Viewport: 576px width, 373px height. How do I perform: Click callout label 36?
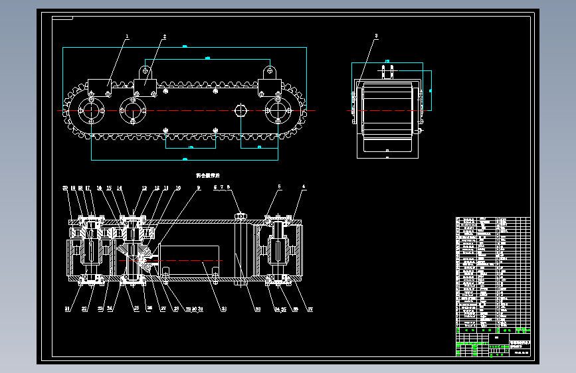tap(296, 309)
